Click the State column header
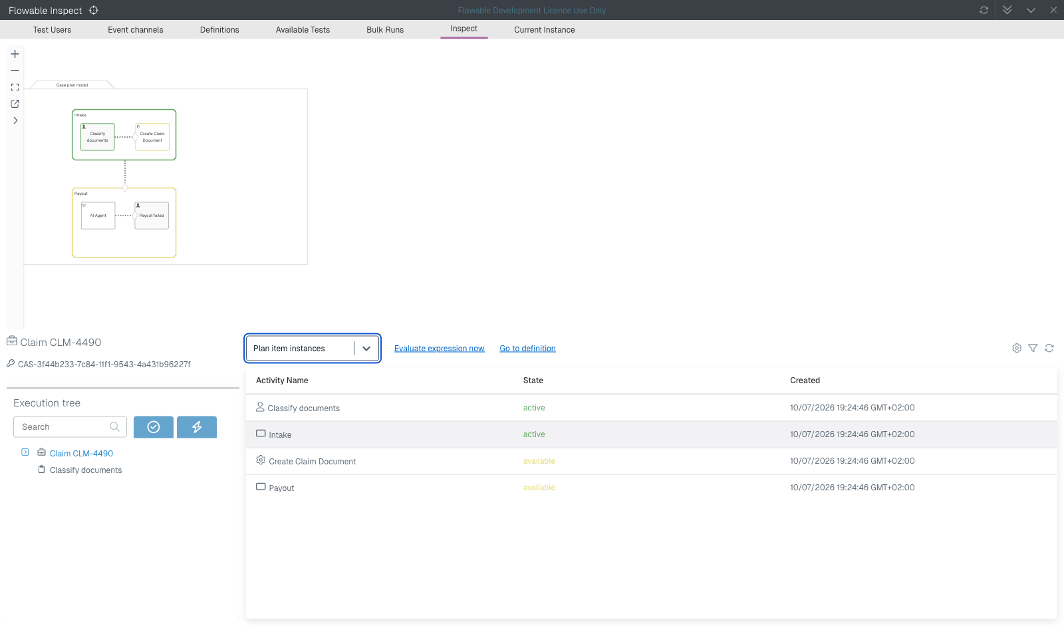The image size is (1064, 632). pyautogui.click(x=533, y=381)
